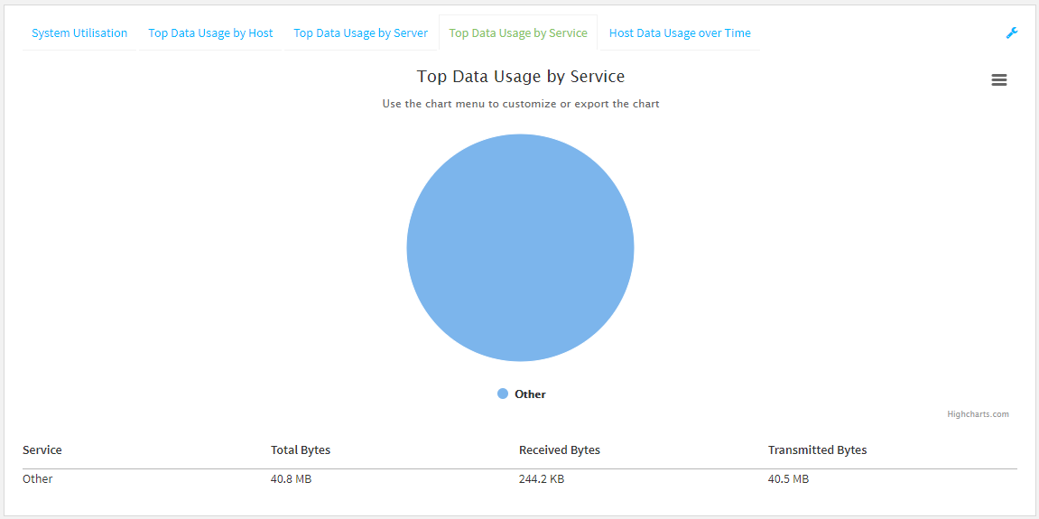Image resolution: width=1039 pixels, height=519 pixels.
Task: Sort by Total Bytes column header
Action: [x=301, y=449]
